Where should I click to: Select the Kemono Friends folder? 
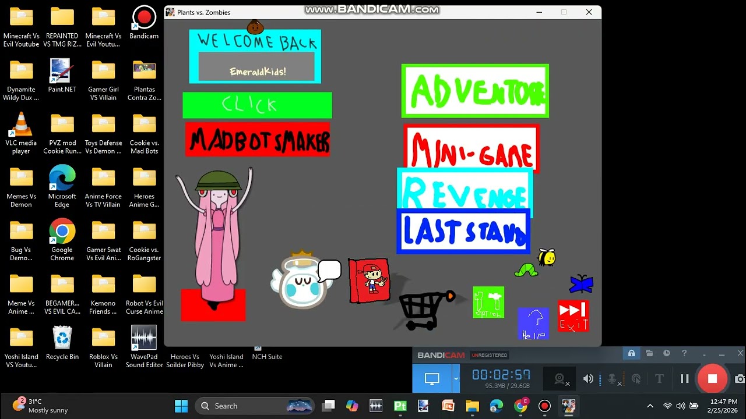[103, 294]
